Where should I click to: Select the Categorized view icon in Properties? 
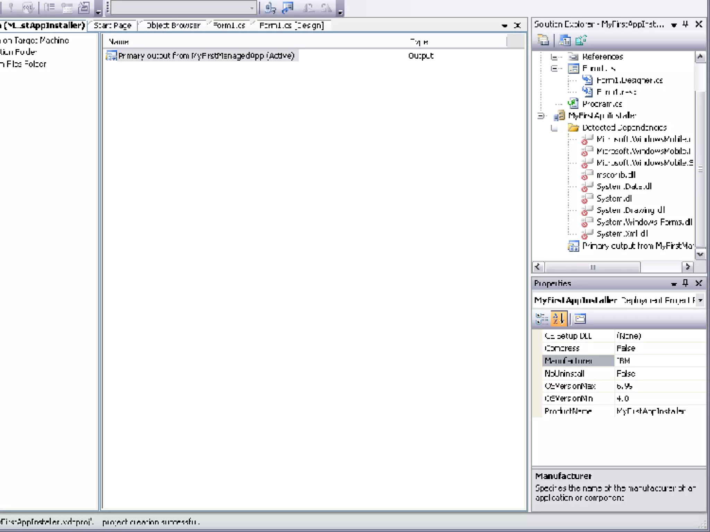pos(541,318)
